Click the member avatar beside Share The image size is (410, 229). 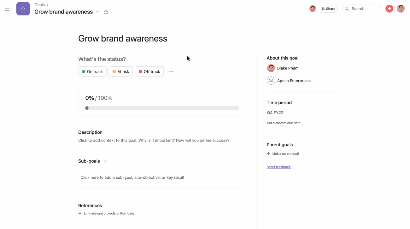tap(313, 9)
